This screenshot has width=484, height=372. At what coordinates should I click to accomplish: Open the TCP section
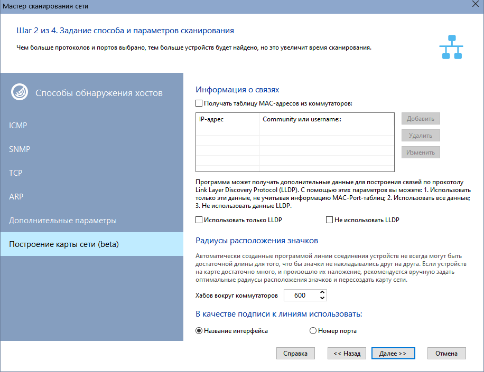pyautogui.click(x=92, y=173)
